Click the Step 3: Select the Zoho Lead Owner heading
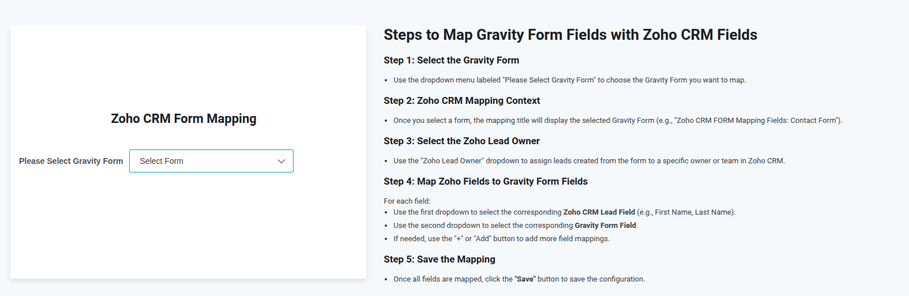Viewport: 909px width, 296px height. pos(461,141)
